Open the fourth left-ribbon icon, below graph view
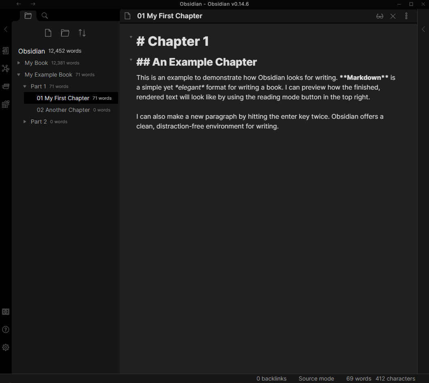Screen dimensions: 429x383 (x=6, y=104)
